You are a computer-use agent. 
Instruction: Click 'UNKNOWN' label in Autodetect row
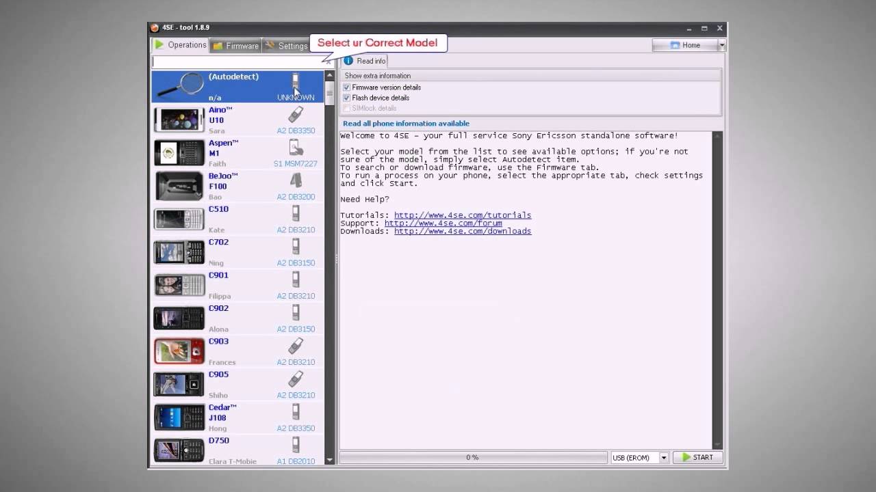296,98
